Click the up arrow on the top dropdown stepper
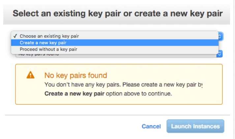Viewport: 235px width, 139px height. (220, 35)
